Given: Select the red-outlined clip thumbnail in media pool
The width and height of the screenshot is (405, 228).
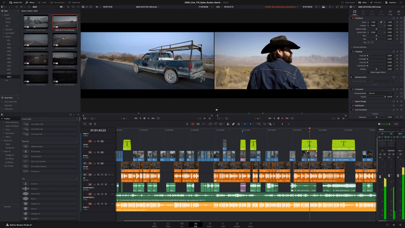Looking at the screenshot, I should [x=65, y=22].
